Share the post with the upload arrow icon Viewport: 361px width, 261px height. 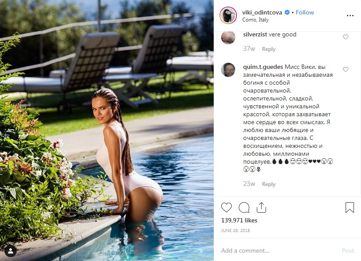pos(261,207)
